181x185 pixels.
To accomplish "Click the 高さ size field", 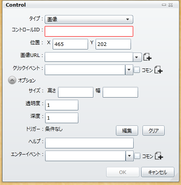I will coord(76,92).
